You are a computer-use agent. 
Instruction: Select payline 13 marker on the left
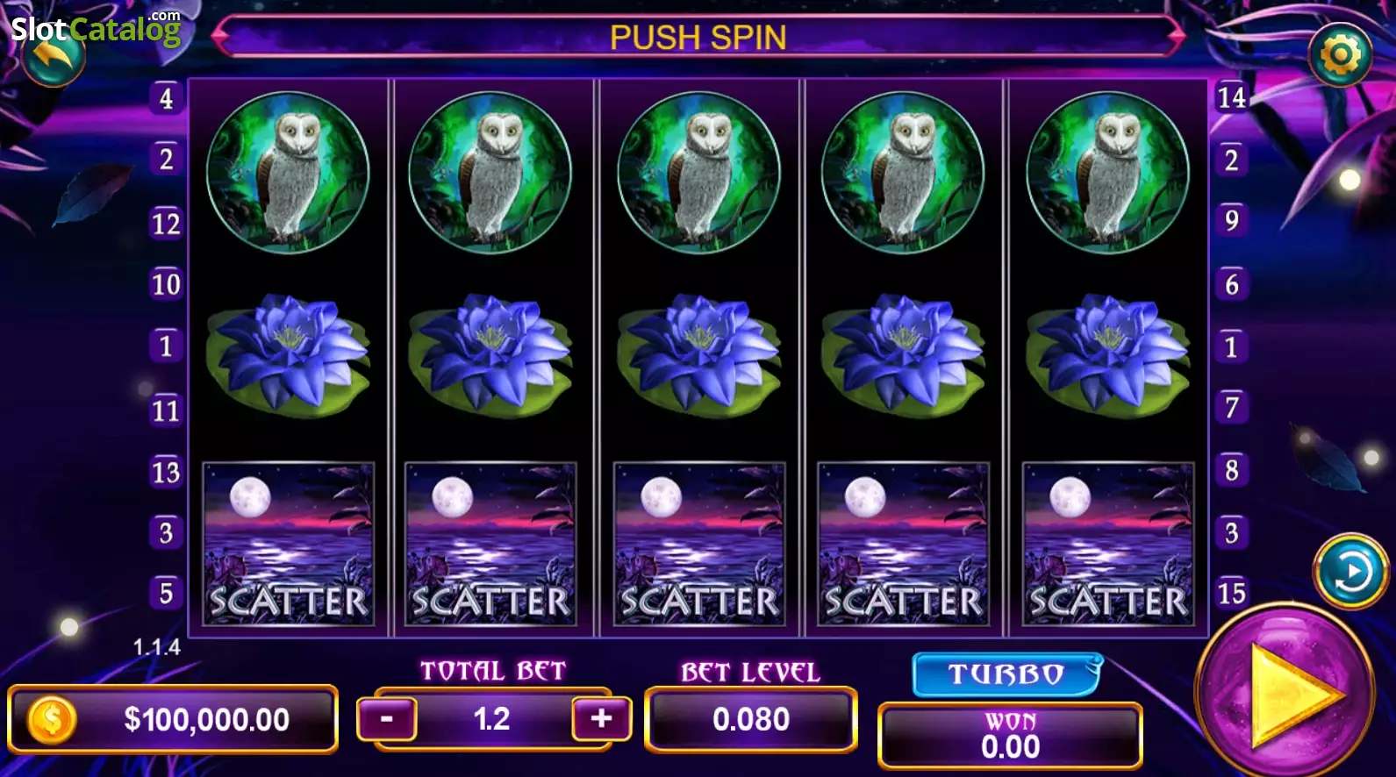[x=166, y=473]
